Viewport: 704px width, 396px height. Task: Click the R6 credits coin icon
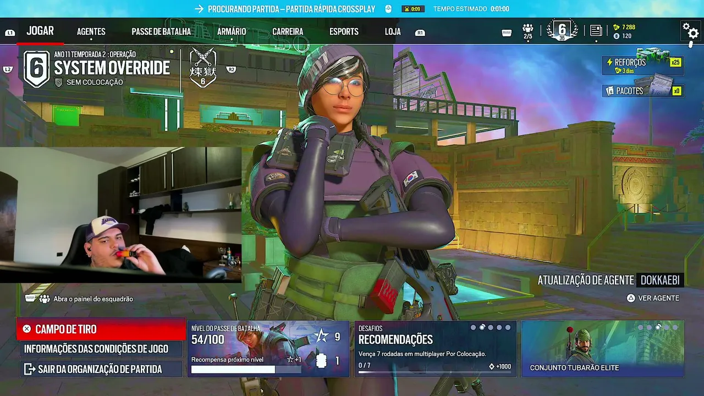point(616,36)
